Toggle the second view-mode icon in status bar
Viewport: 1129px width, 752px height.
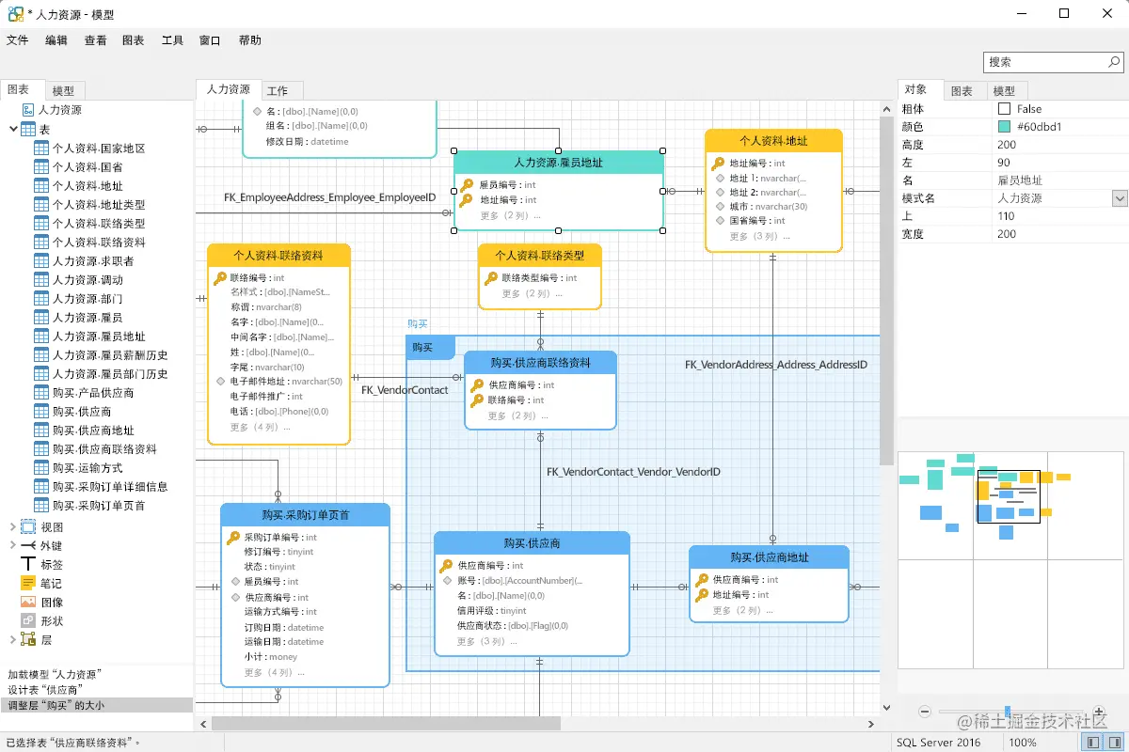click(x=1116, y=742)
